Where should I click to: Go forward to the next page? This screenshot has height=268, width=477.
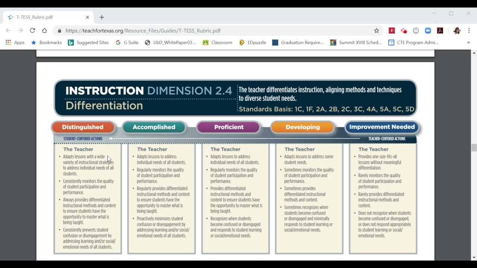pos(20,31)
